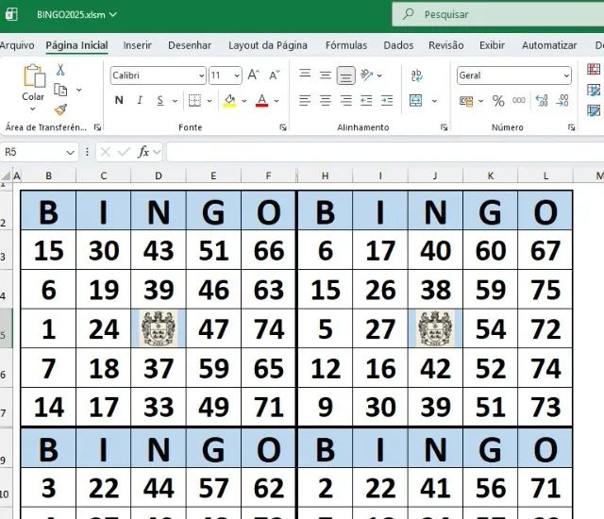Switch to the Fórmulas tab
604x519 pixels.
(346, 45)
